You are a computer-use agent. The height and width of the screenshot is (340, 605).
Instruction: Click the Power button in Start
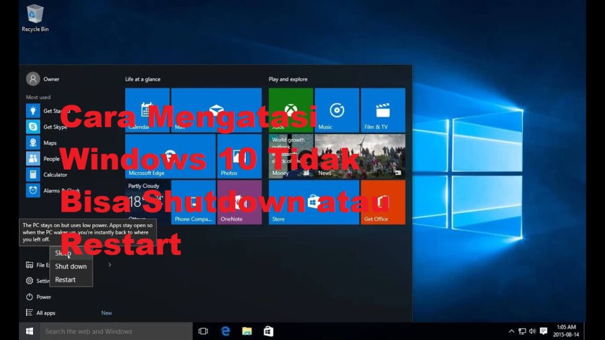(x=38, y=297)
